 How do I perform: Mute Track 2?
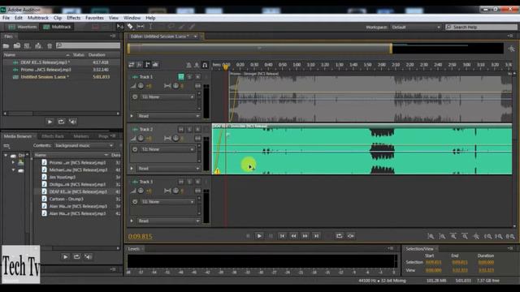[x=181, y=129]
